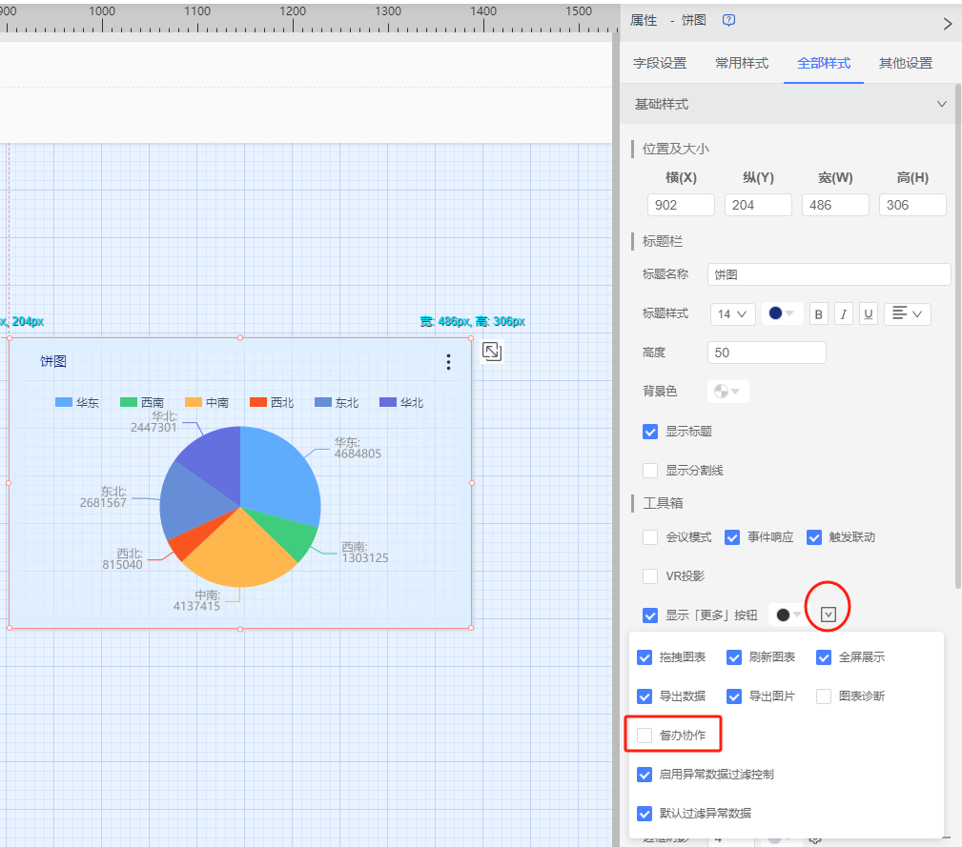Screen dimensions: 962x847
Task: Uncheck the 显示标题 checkbox
Action: [650, 432]
